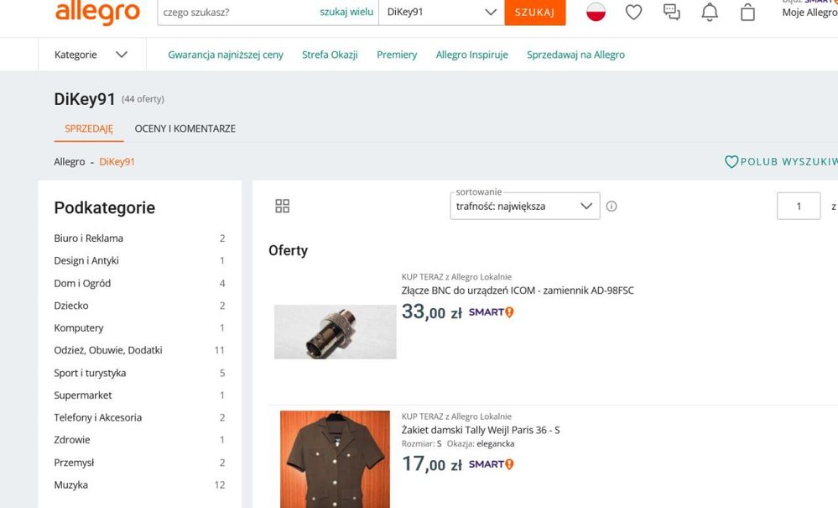
Task: Click the page number input field
Action: pos(798,207)
